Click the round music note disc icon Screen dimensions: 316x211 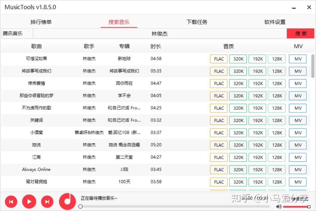click(x=67, y=201)
